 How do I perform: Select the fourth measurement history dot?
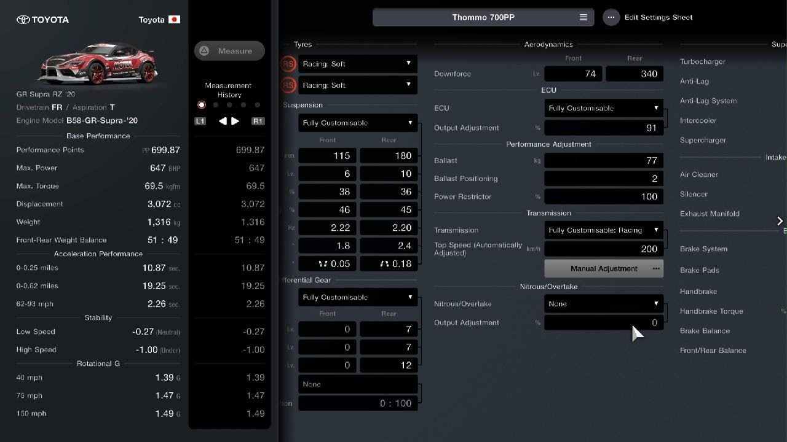tap(243, 105)
